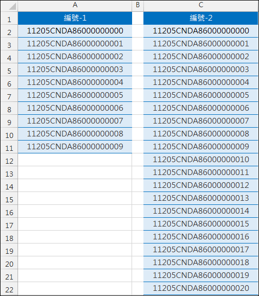259x296 pixels.
Task: Select row 13 header
Action: click(9, 172)
